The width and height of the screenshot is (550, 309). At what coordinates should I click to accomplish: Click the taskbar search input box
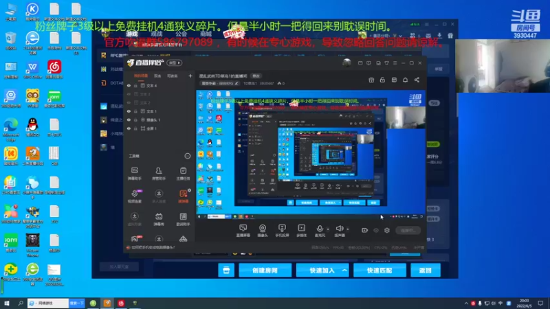pyautogui.click(x=48, y=303)
